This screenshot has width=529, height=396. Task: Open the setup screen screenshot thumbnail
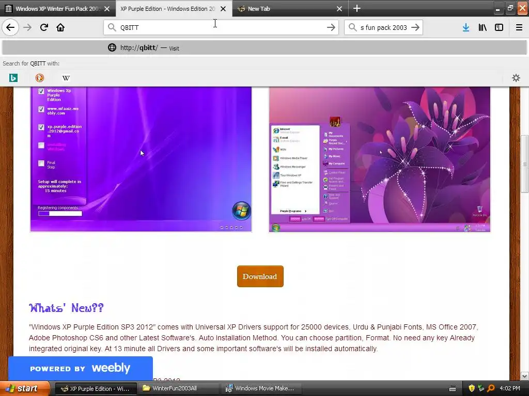[141, 159]
